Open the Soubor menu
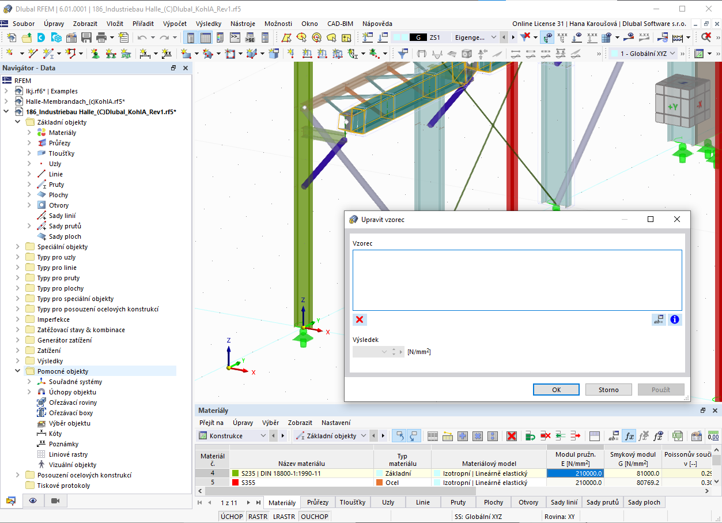Screen dimensions: 722x523 point(24,24)
